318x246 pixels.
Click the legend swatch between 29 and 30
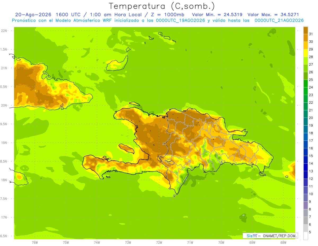(306, 45)
